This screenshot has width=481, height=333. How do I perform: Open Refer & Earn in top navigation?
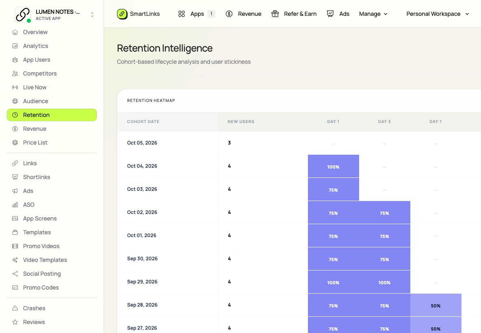click(294, 14)
